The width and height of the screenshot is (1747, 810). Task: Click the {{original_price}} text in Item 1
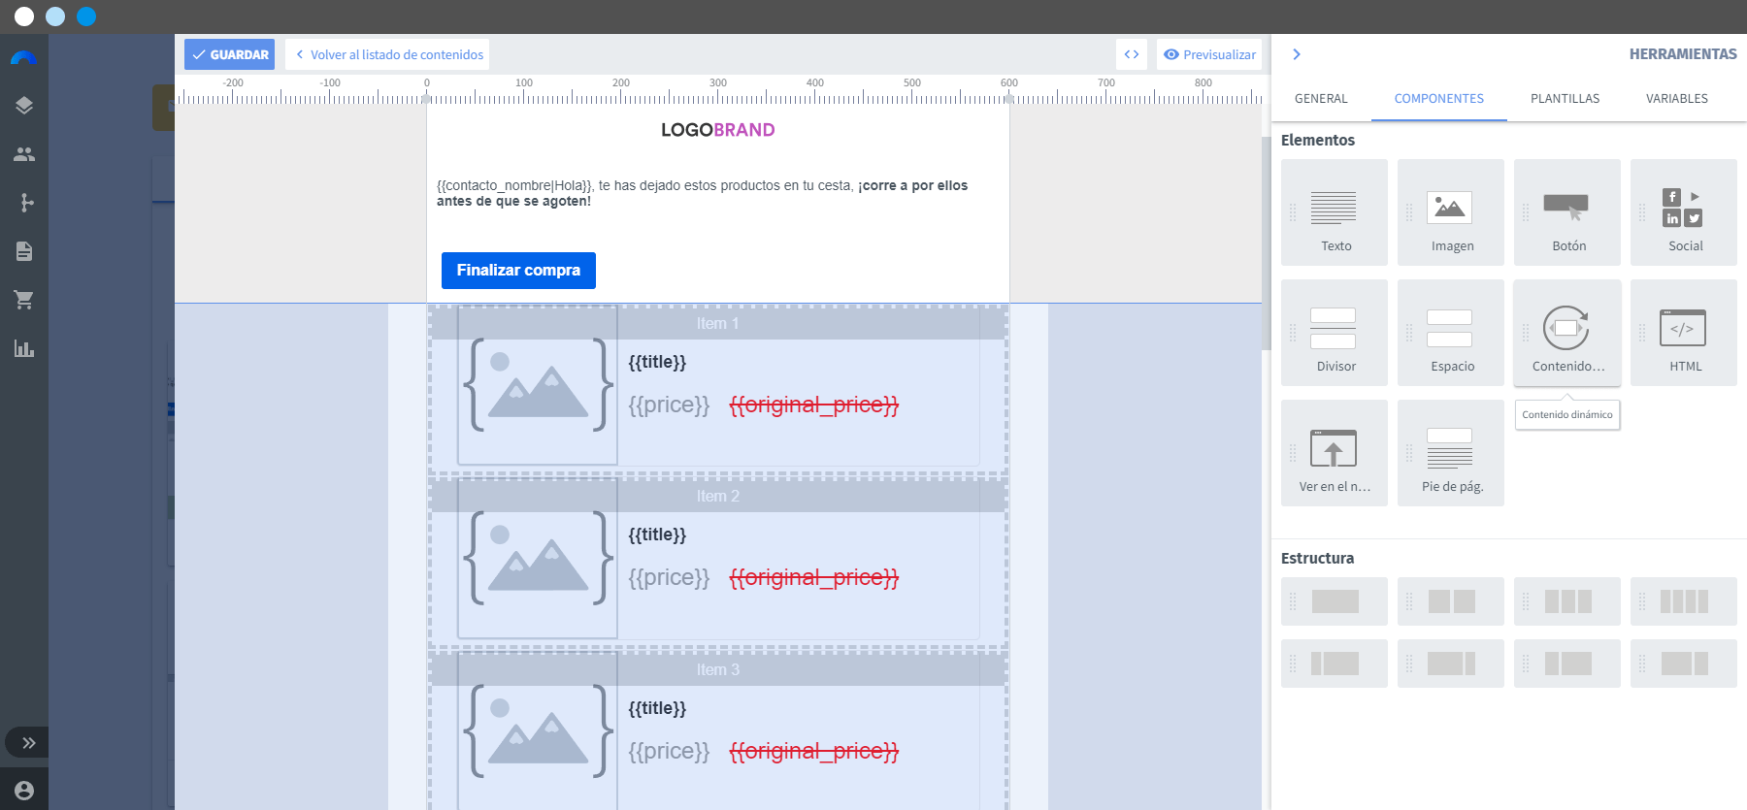coord(814,405)
